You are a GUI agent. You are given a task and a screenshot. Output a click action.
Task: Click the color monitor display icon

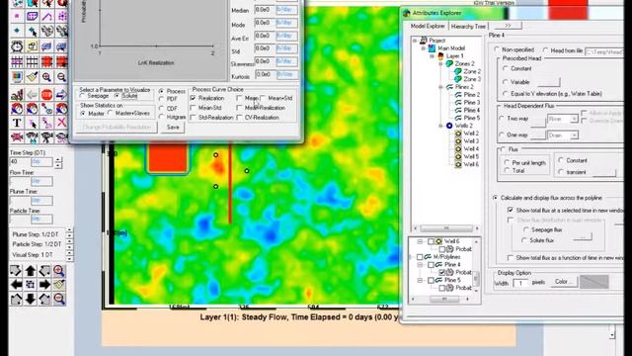[x=17, y=77]
